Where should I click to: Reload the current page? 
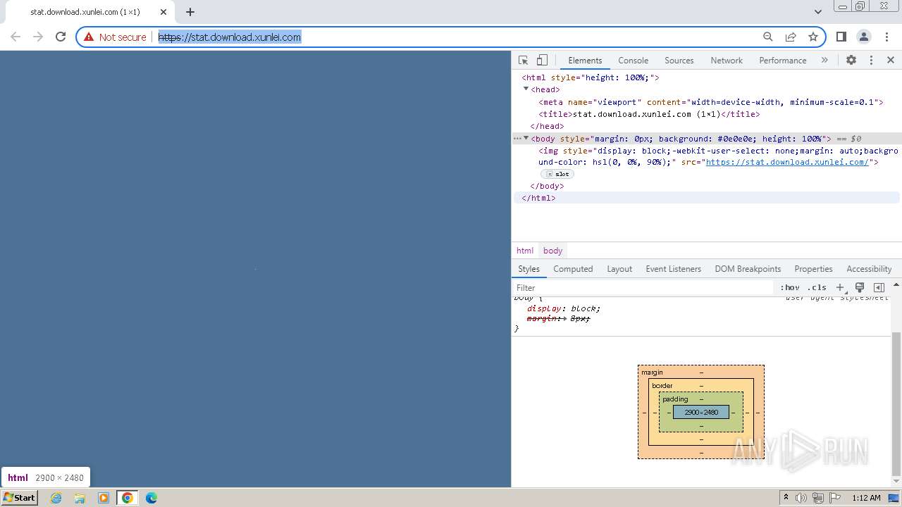[x=61, y=37]
